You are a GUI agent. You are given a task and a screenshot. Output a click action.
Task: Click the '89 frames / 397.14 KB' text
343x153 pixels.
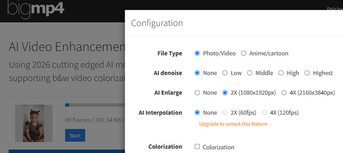93,120
